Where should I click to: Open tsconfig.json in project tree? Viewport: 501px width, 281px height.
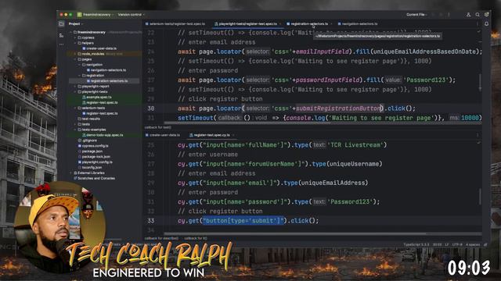[90, 168]
